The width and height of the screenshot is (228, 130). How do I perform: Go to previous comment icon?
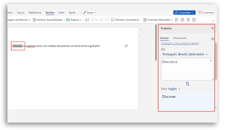[101, 20]
